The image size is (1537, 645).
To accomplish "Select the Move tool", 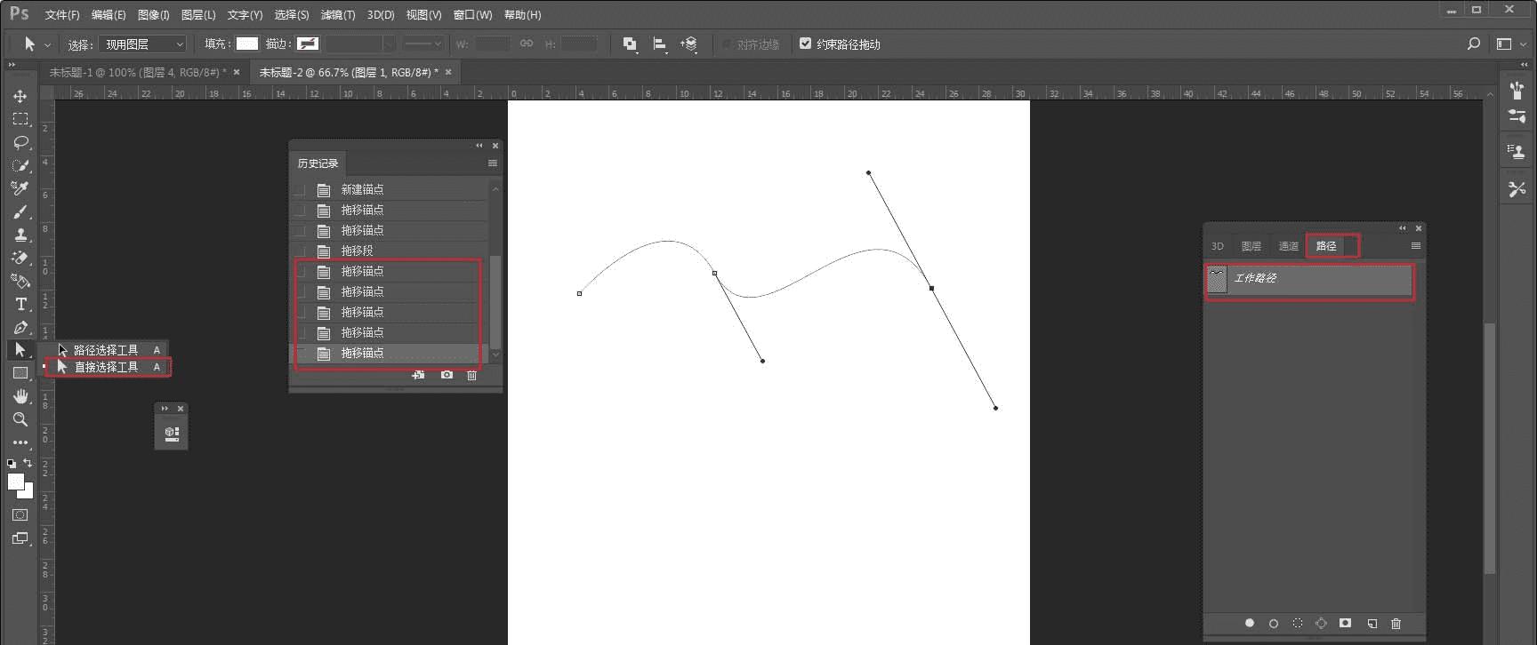I will [x=20, y=96].
